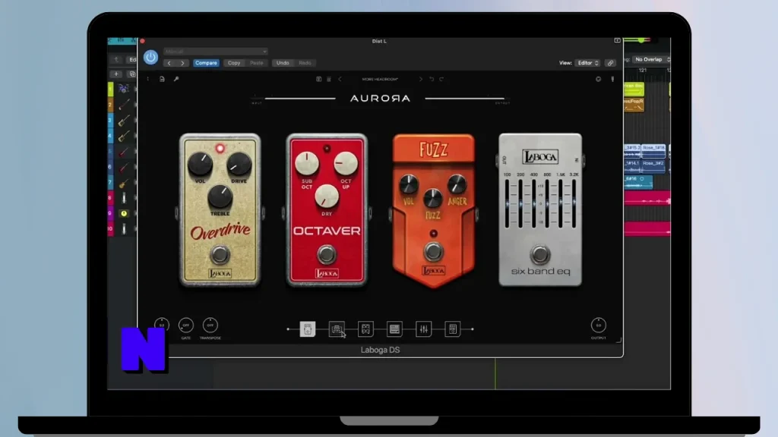The width and height of the screenshot is (778, 437).
Task: Click the Overdrive pedal VOL knob
Action: [200, 165]
